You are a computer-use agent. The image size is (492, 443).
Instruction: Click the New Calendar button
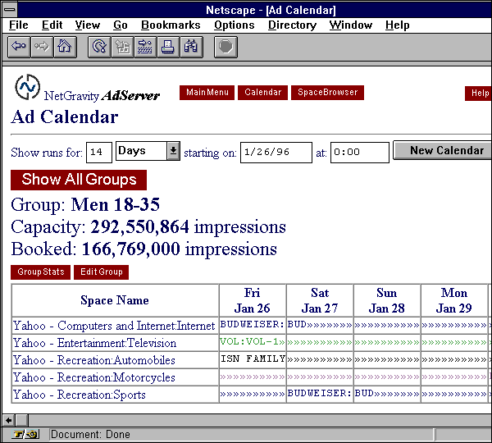tap(445, 151)
